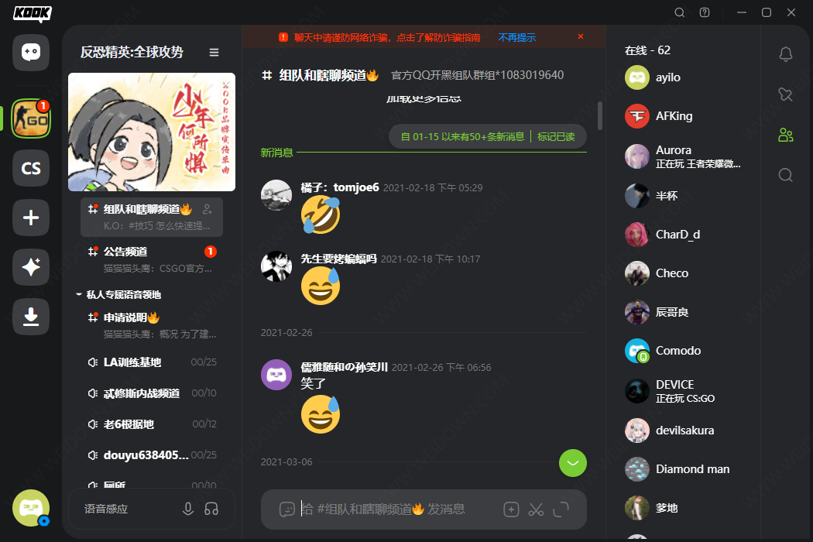This screenshot has height=542, width=813.
Task: Open the notification bell icon
Action: pos(786,54)
